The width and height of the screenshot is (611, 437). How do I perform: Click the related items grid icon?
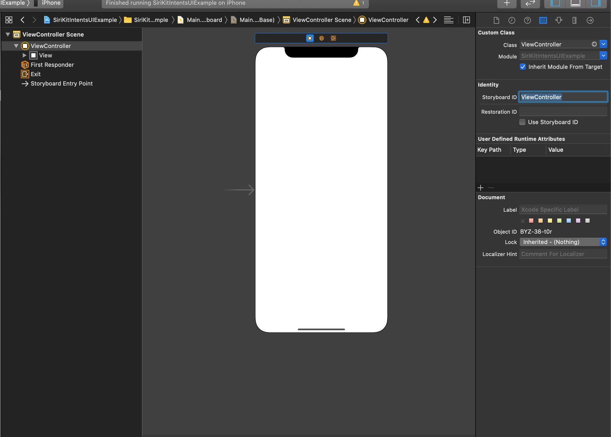pos(9,20)
